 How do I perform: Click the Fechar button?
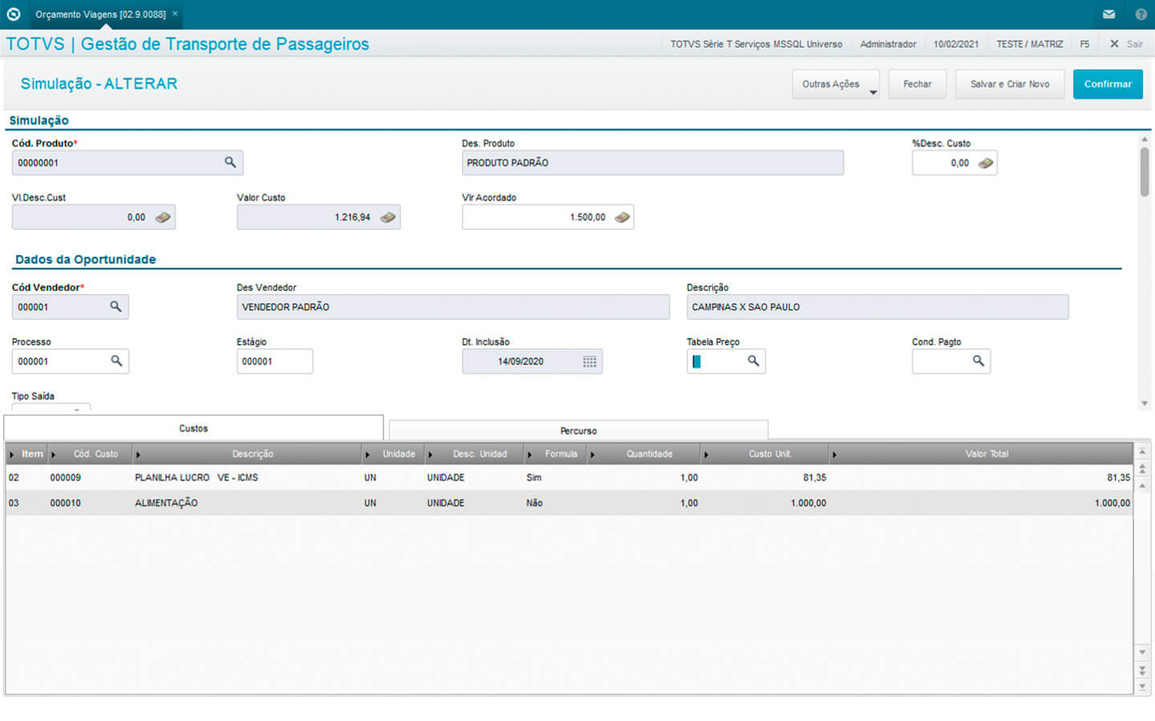(x=917, y=84)
